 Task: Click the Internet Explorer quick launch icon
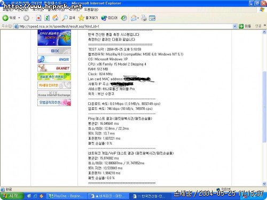coord(35,196)
